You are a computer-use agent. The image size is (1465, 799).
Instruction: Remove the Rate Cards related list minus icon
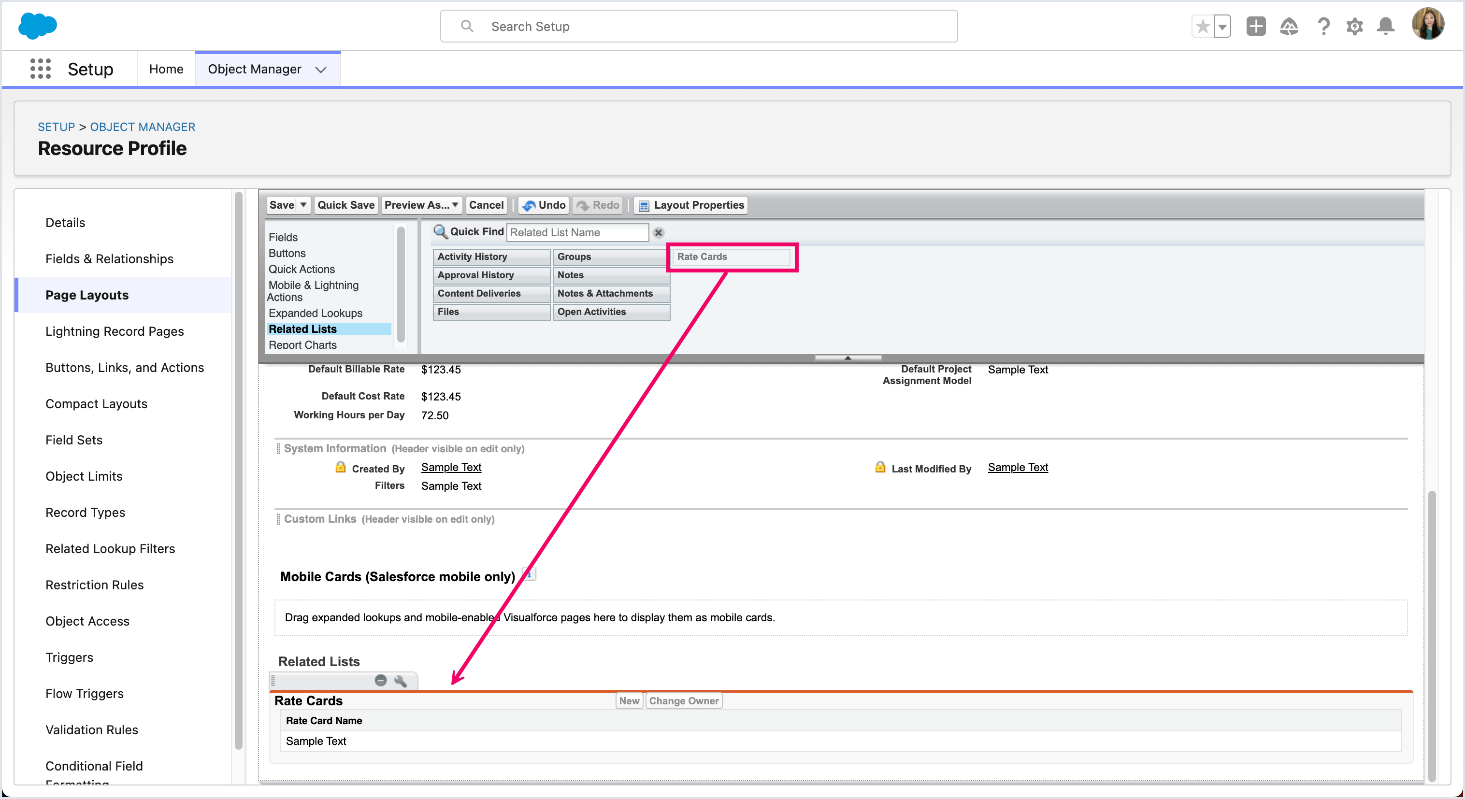tap(381, 680)
